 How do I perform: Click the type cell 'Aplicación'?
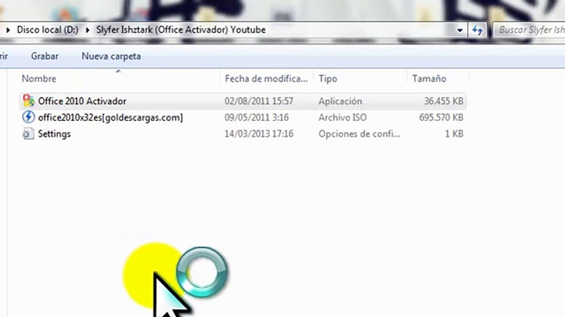(x=340, y=101)
